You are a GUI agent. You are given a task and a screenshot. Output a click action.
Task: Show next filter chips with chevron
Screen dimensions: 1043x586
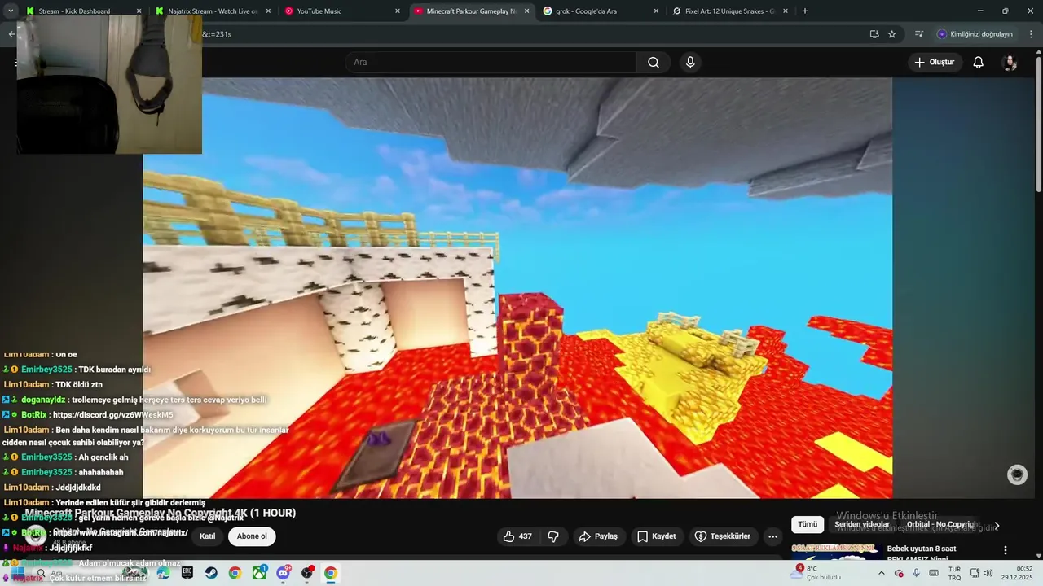point(997,526)
